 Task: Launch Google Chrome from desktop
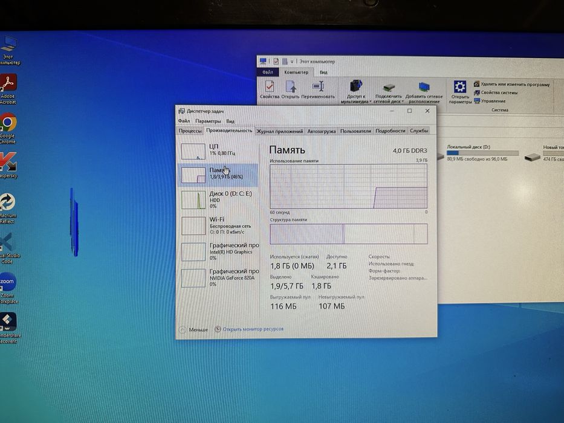click(x=8, y=128)
